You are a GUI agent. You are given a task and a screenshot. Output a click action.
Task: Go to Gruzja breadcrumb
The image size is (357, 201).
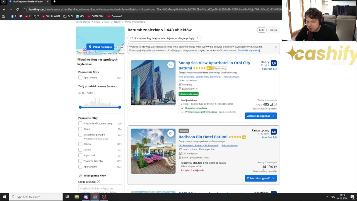(97, 22)
